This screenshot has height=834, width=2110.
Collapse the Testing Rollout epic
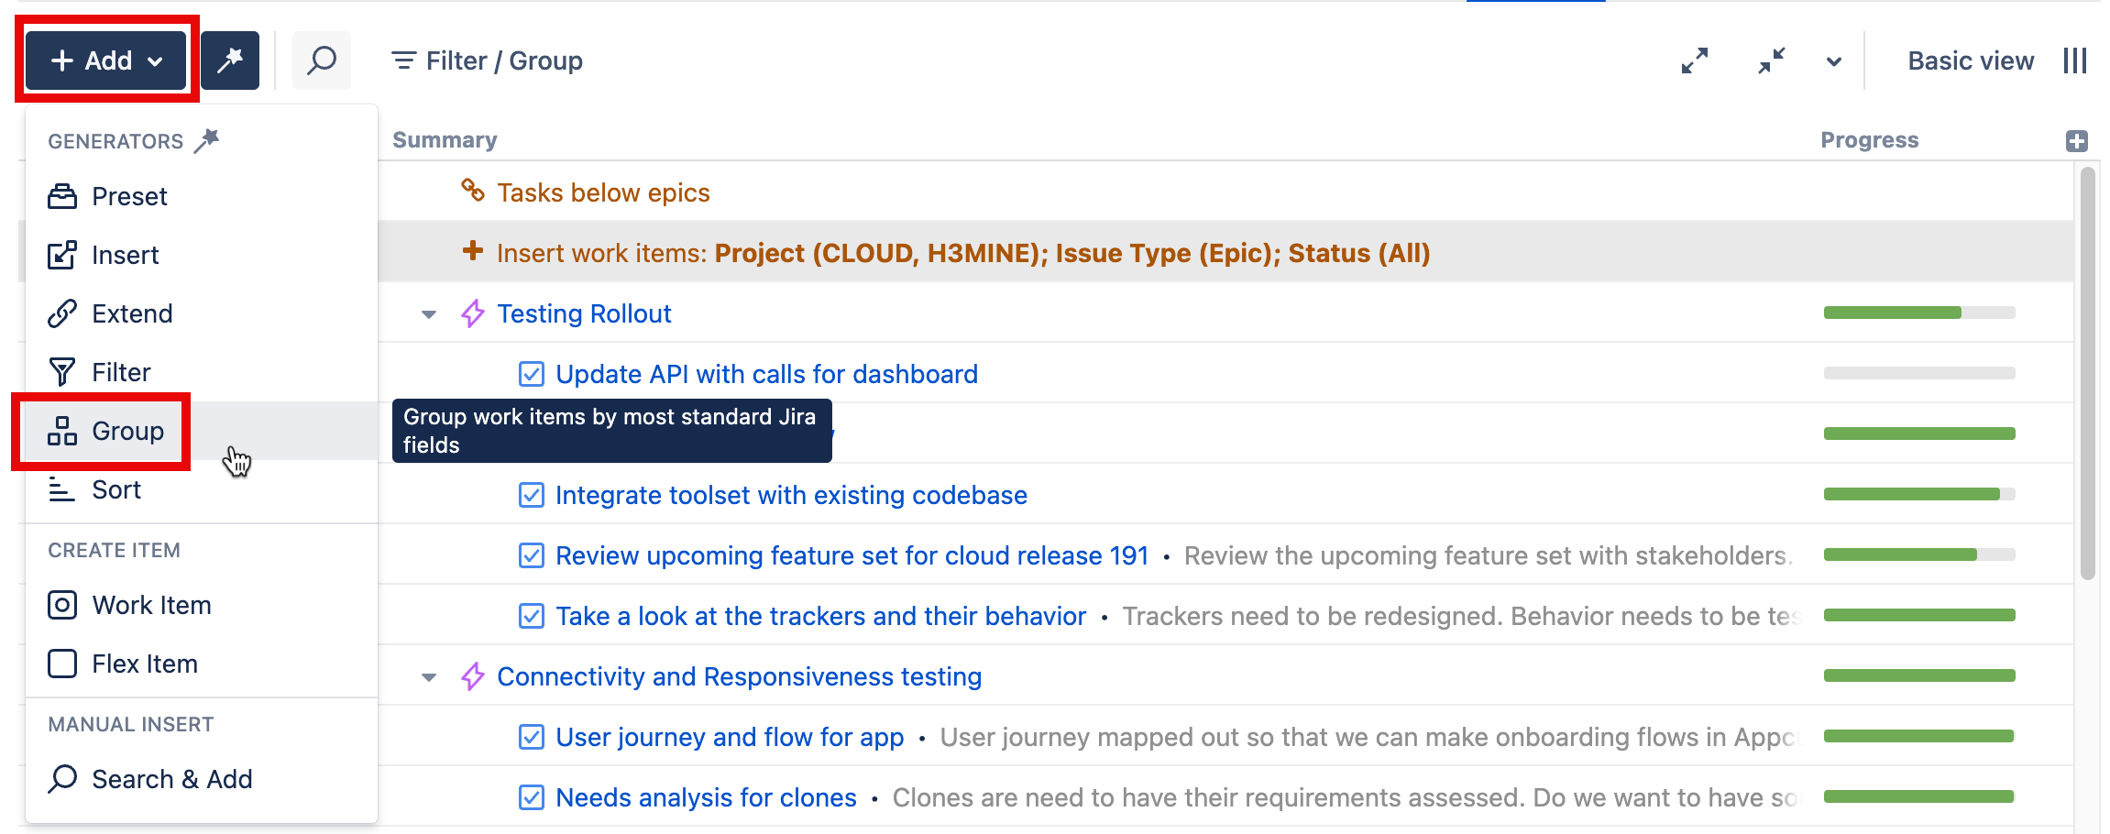pos(429,314)
